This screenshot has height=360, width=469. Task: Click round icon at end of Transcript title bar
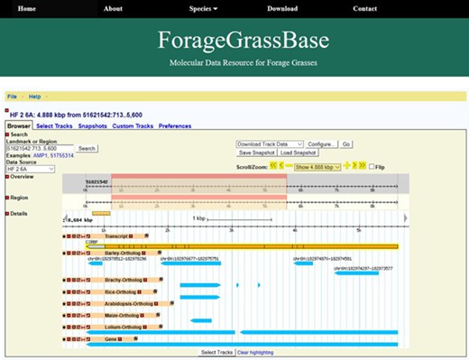(146, 235)
